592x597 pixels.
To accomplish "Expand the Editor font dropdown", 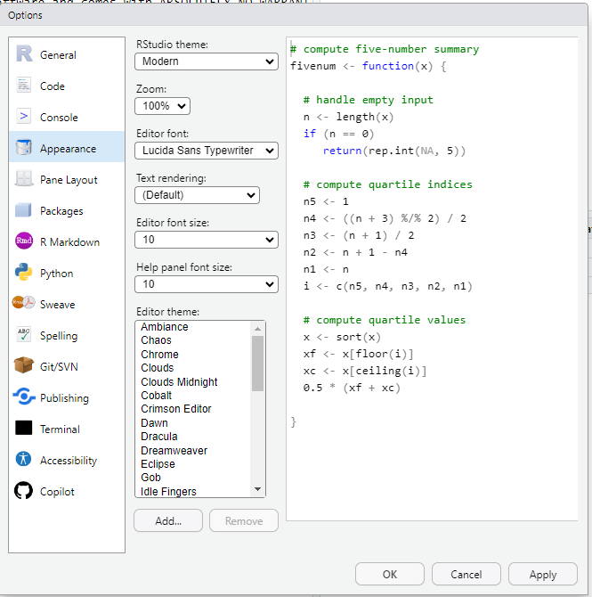I will pos(207,151).
